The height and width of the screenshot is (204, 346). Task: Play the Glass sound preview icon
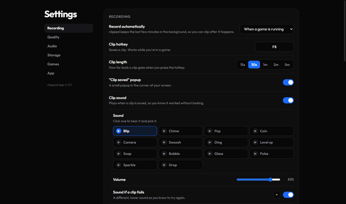pyautogui.click(x=210, y=154)
